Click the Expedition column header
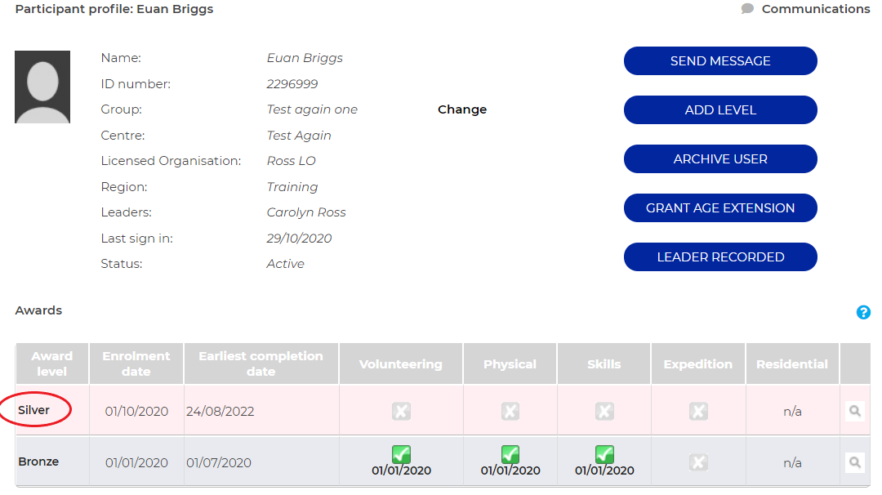882x495 pixels. point(698,363)
